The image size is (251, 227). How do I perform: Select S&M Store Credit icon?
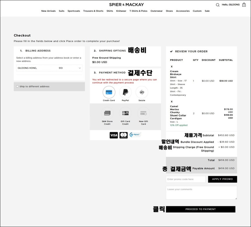pos(107,113)
